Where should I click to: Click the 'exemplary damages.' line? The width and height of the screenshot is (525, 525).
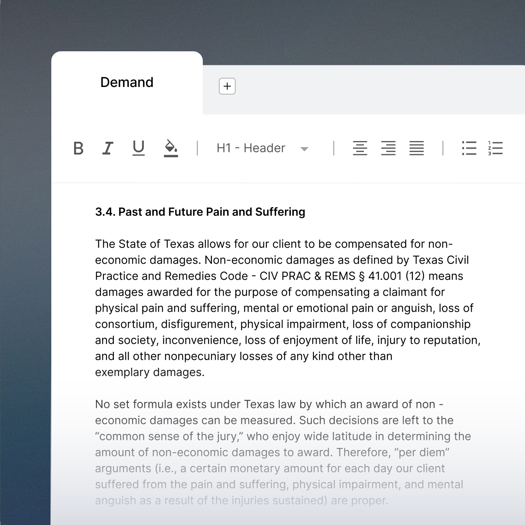click(x=149, y=372)
